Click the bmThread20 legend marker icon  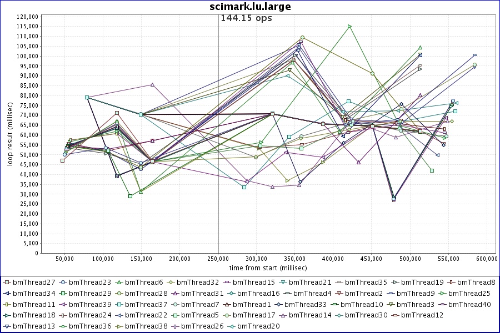click(x=231, y=326)
